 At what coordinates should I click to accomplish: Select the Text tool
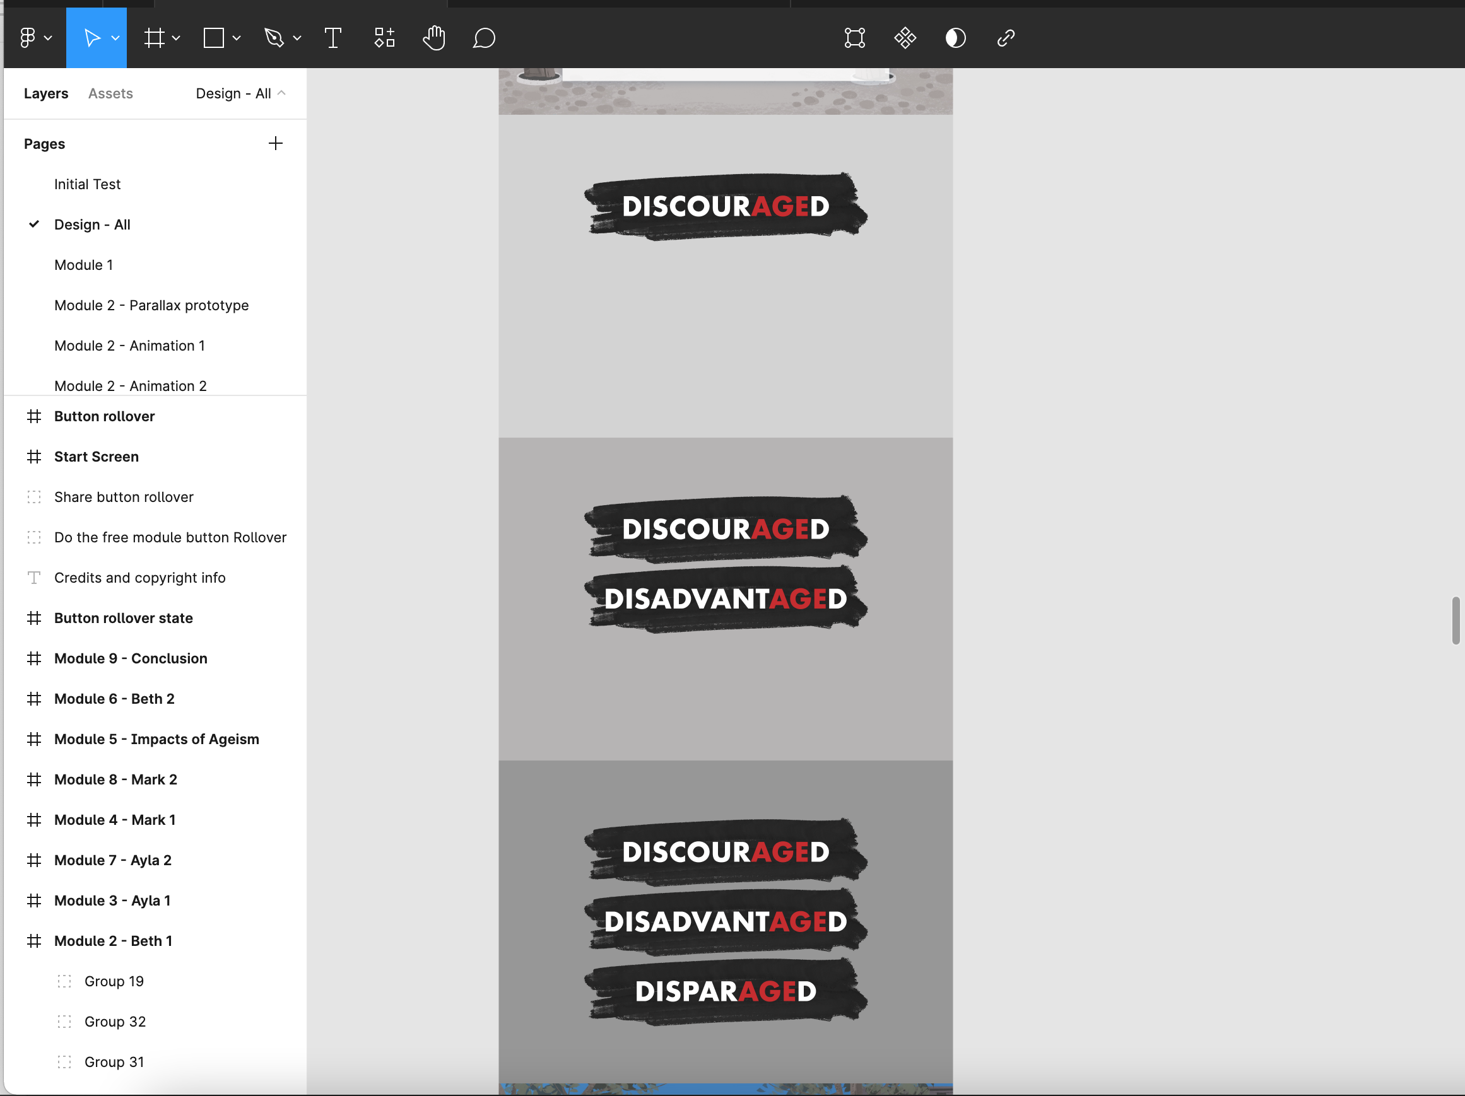(333, 38)
